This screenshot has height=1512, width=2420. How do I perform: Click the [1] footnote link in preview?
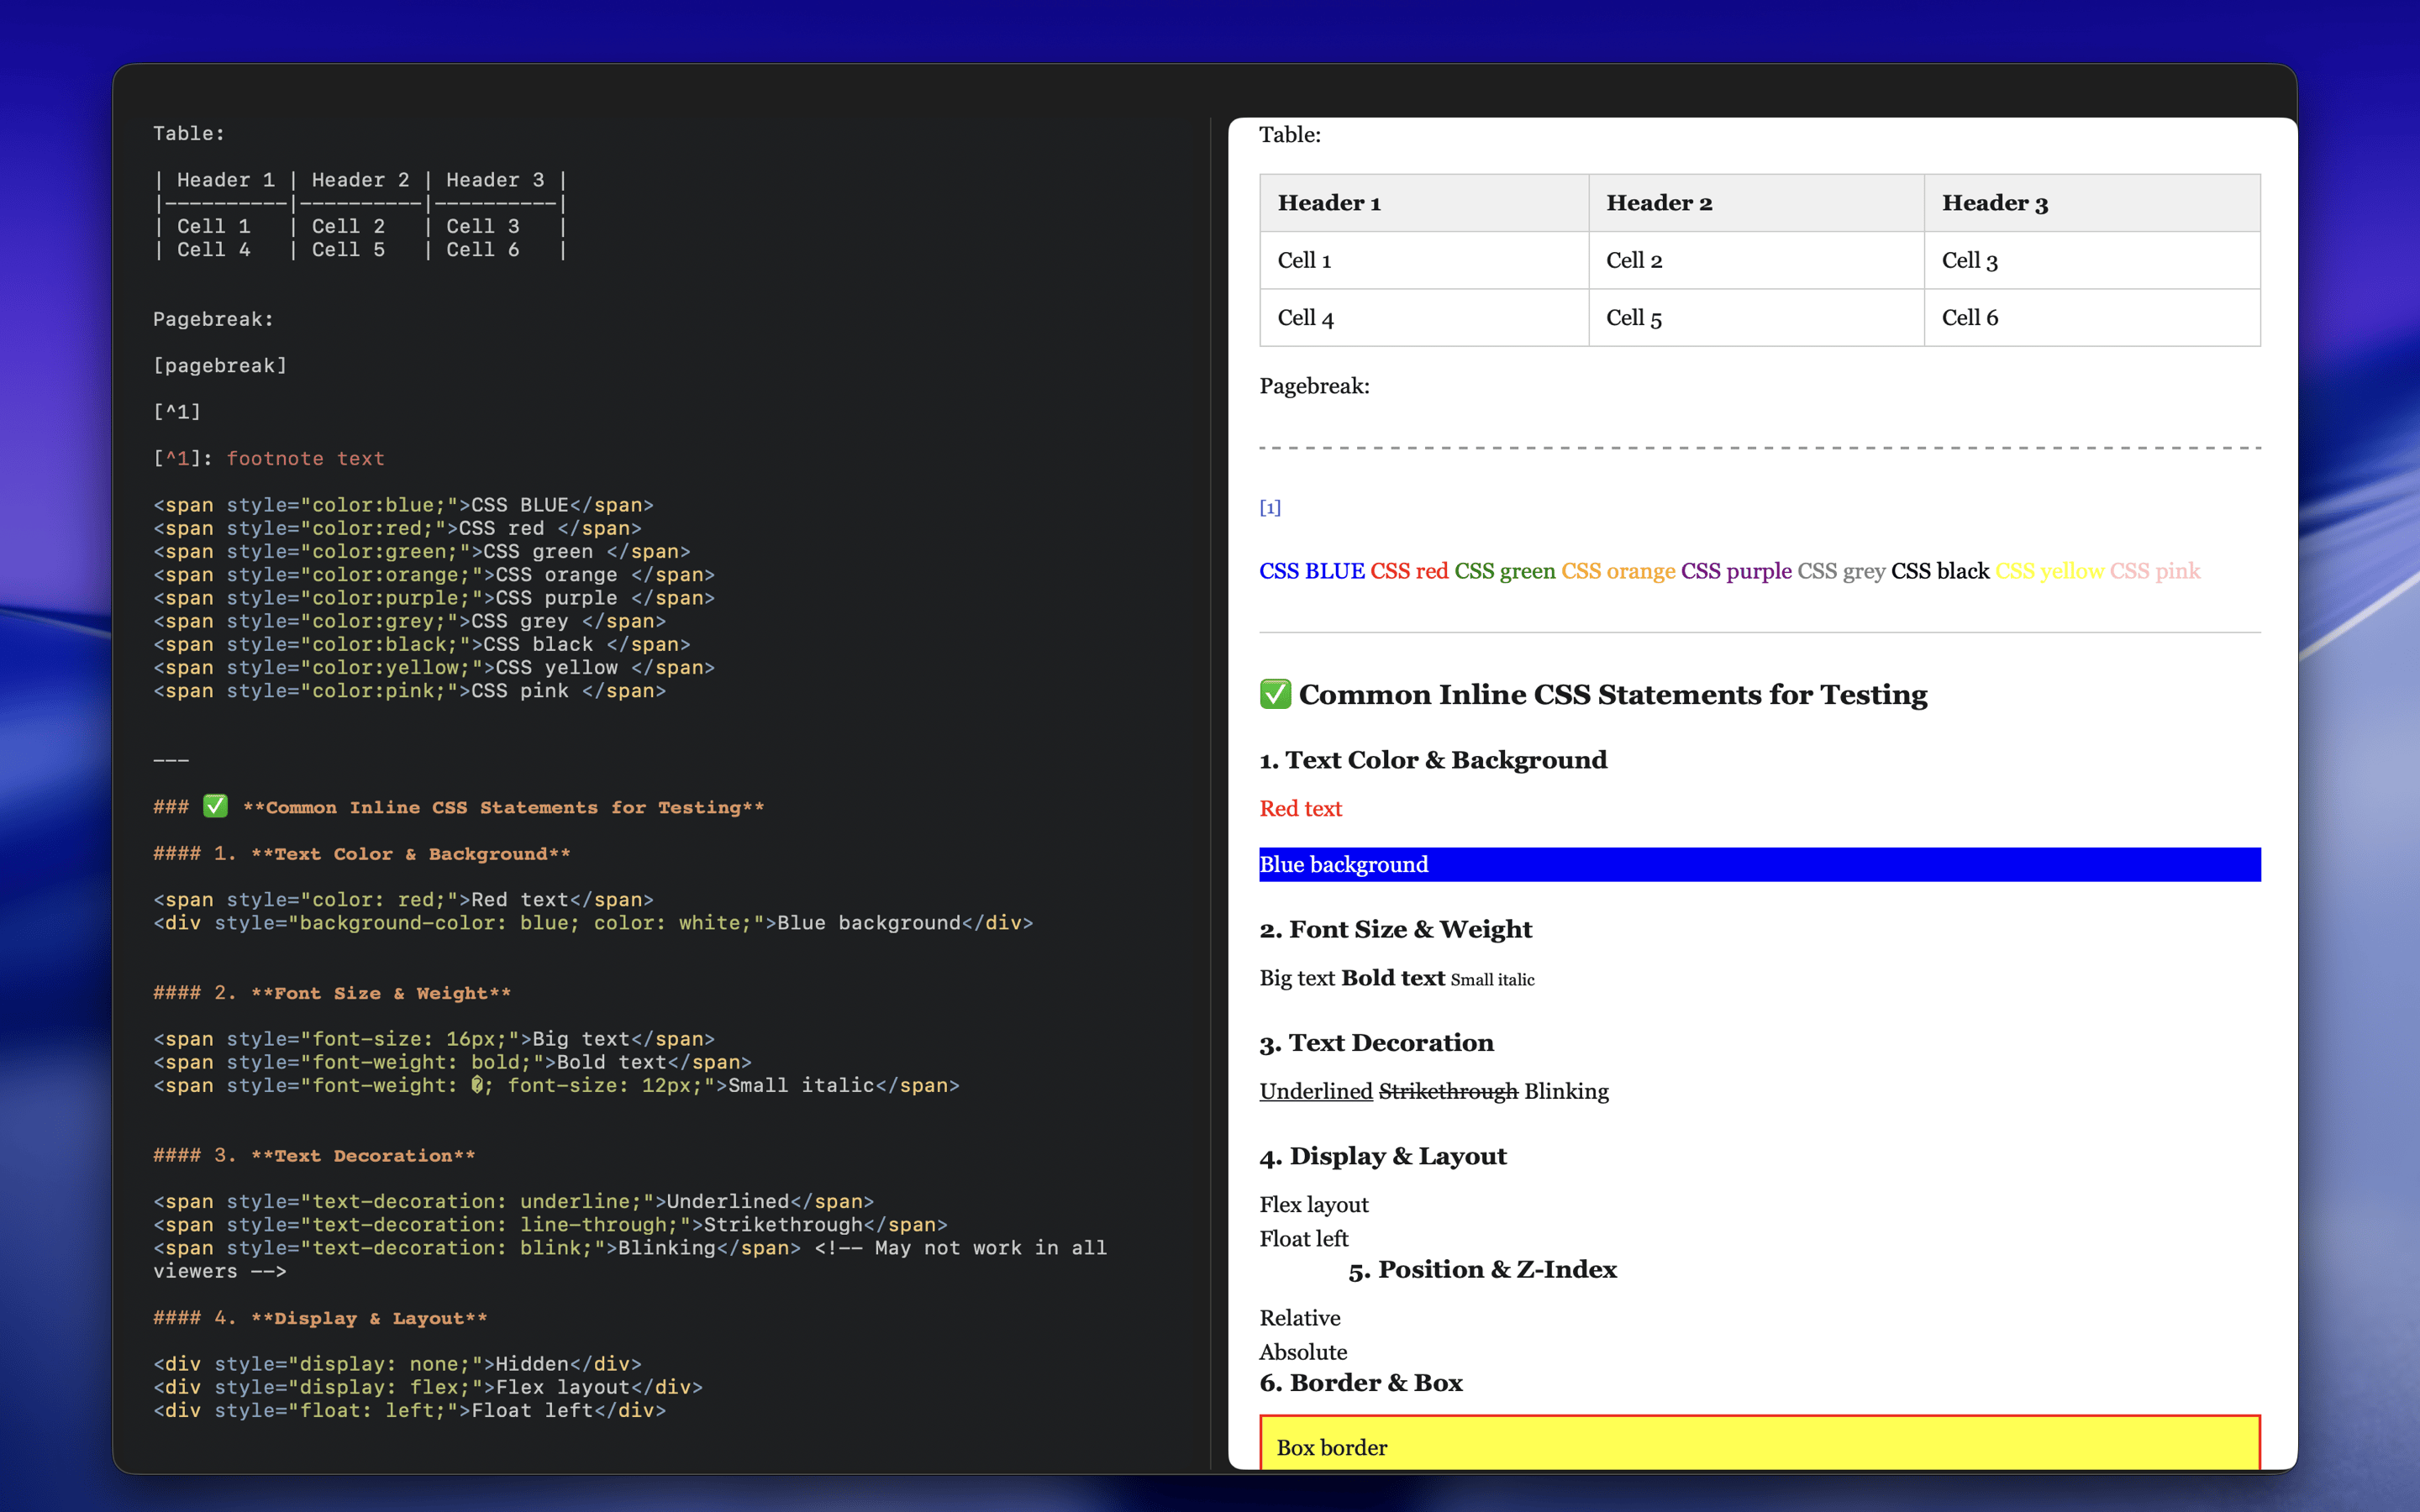1270,508
